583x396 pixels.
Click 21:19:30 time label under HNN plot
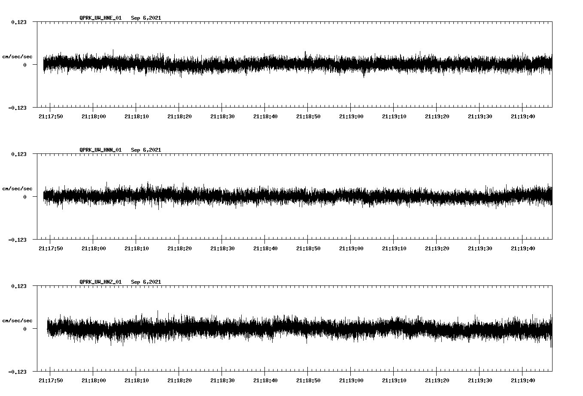[480, 249]
